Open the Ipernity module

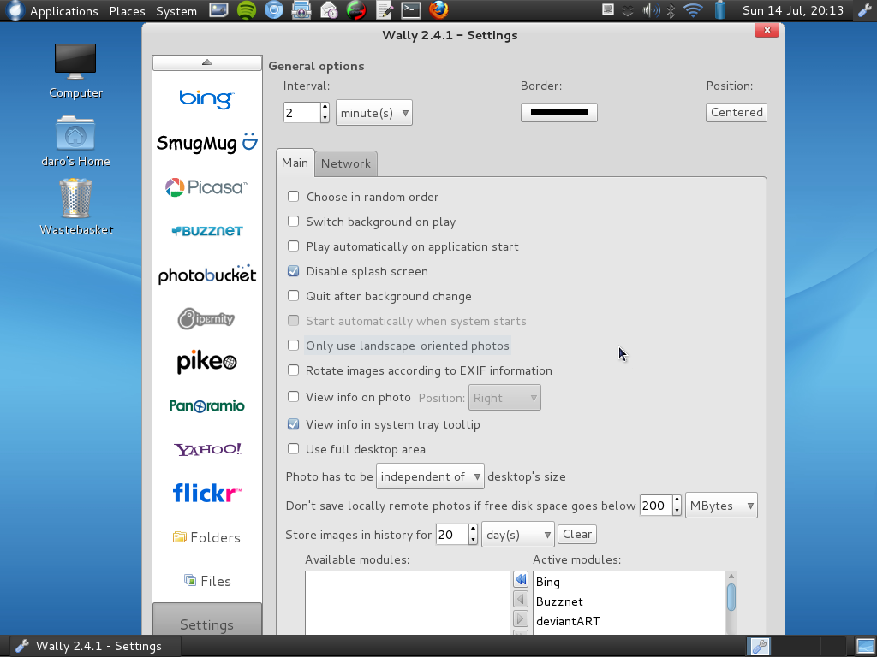point(206,318)
